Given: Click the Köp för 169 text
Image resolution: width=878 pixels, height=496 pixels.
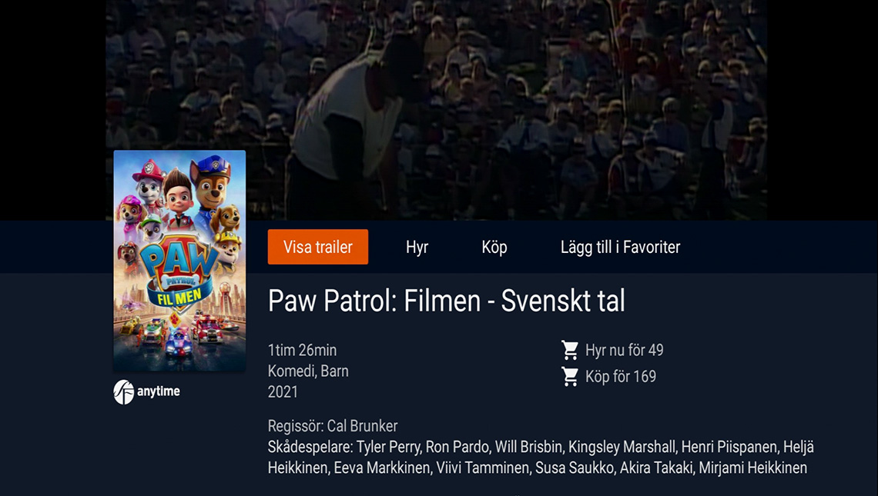Looking at the screenshot, I should tap(621, 376).
